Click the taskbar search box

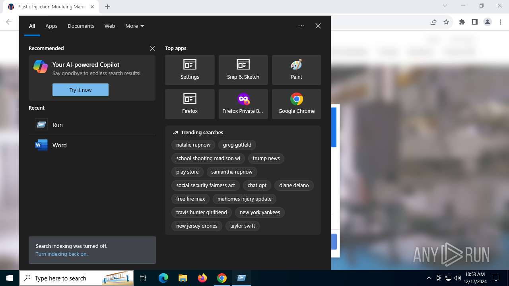coord(76,278)
